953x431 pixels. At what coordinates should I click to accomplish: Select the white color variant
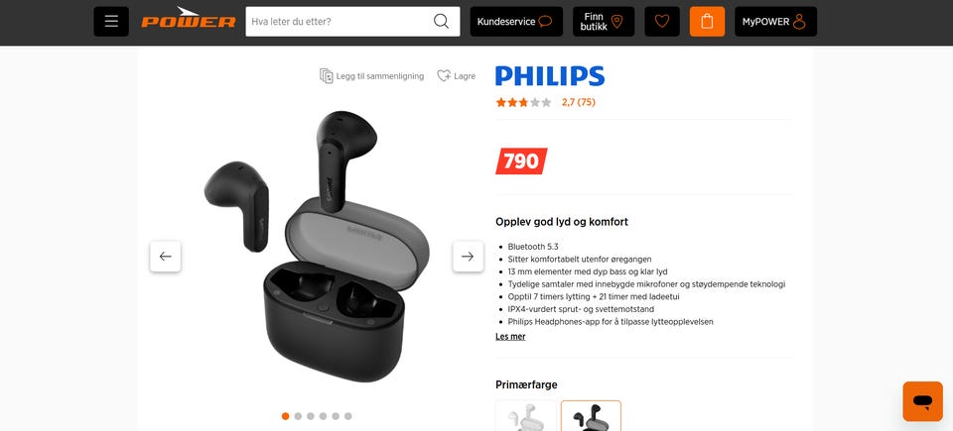526,416
